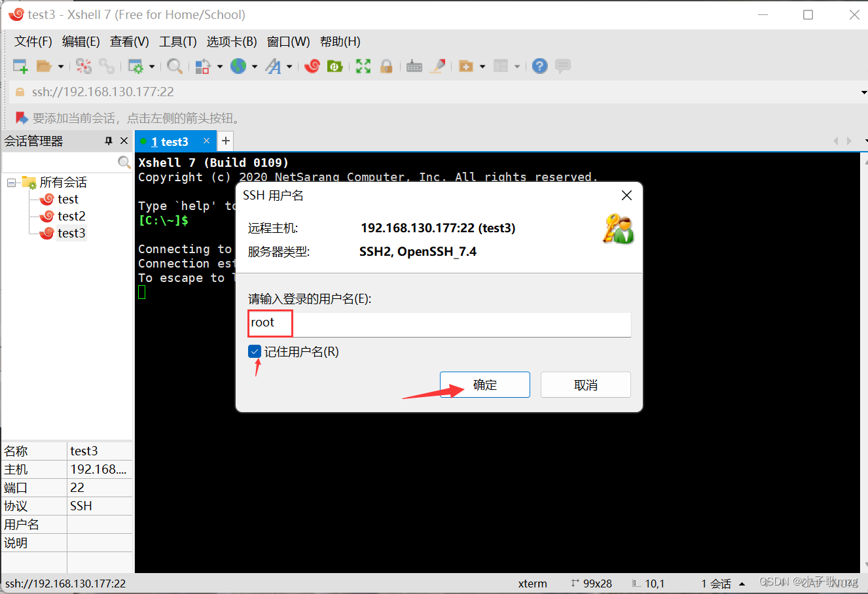
Task: Launch Xftp via green toolbar icon
Action: click(x=335, y=66)
